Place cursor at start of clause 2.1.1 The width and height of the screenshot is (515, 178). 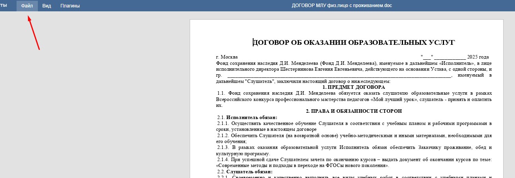point(218,123)
